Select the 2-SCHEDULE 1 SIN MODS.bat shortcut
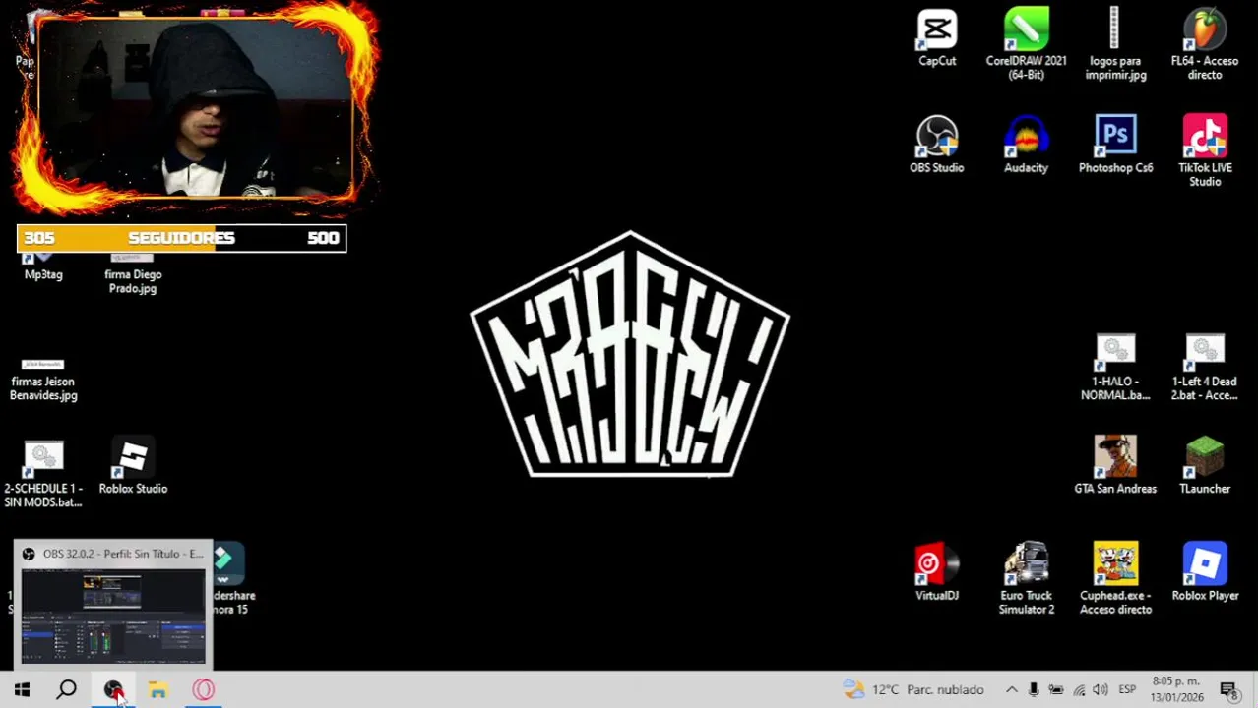Image resolution: width=1258 pixels, height=708 pixels. (43, 475)
